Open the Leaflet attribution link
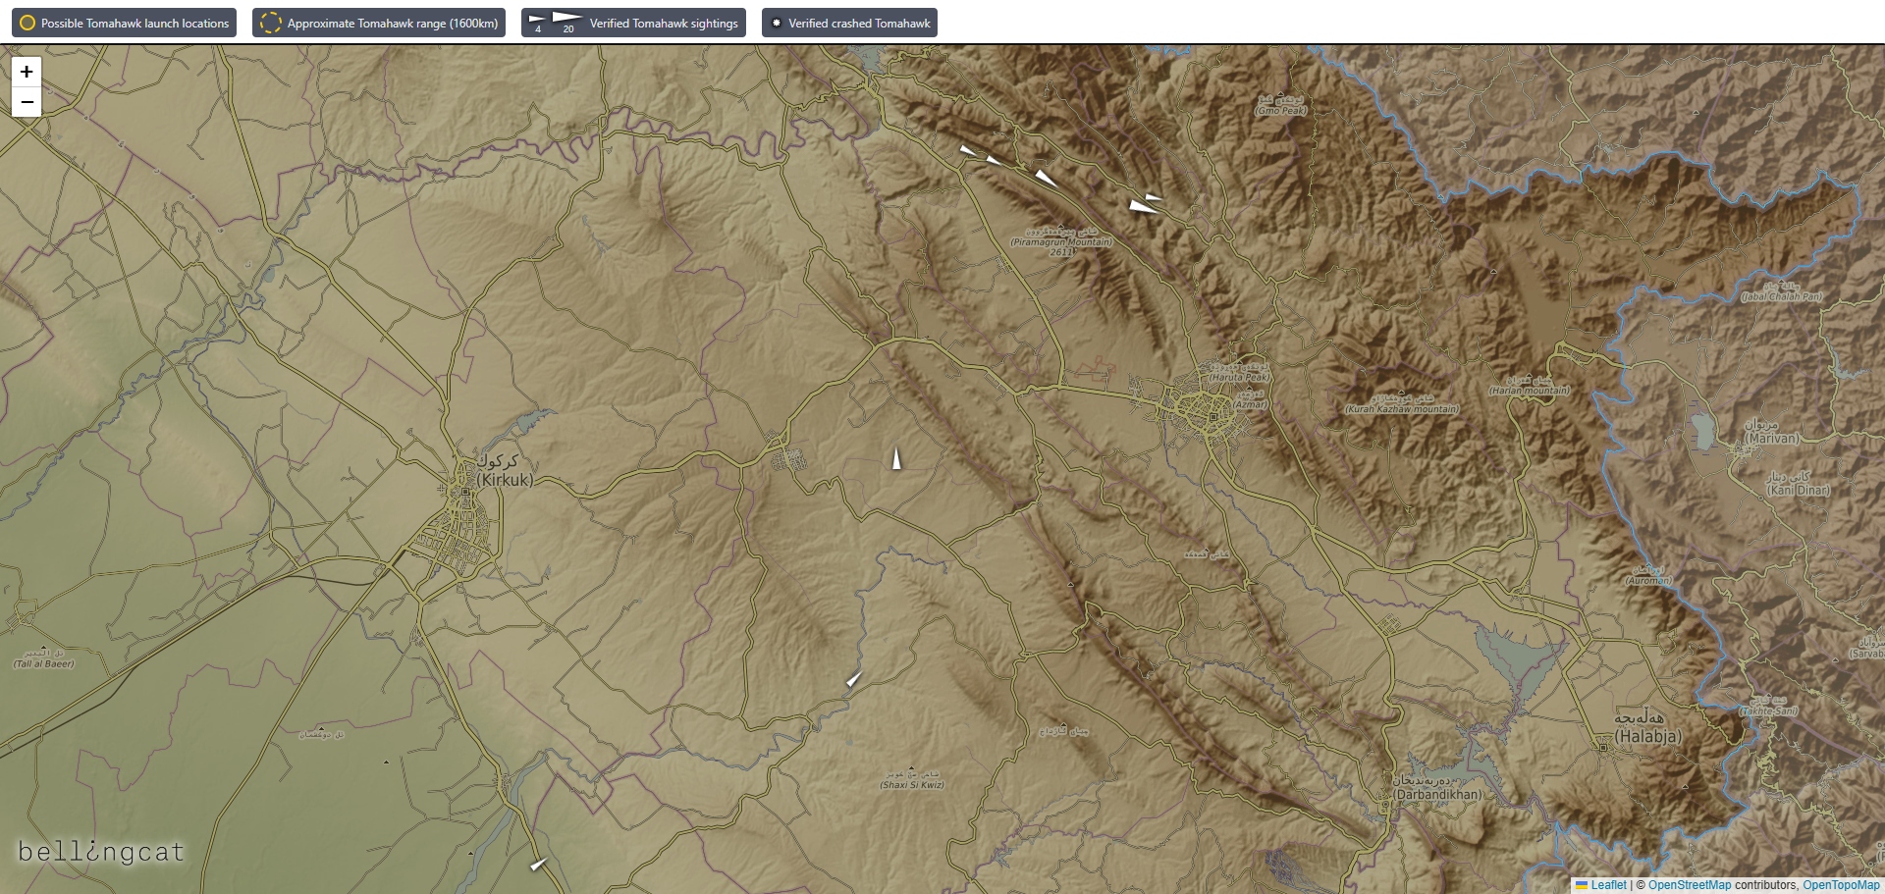This screenshot has width=1885, height=894. pyautogui.click(x=1608, y=885)
